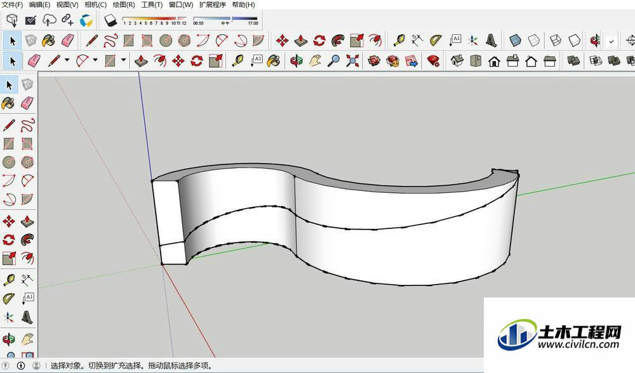Click the Intersect solid tool wireframe cubes

click(x=596, y=61)
